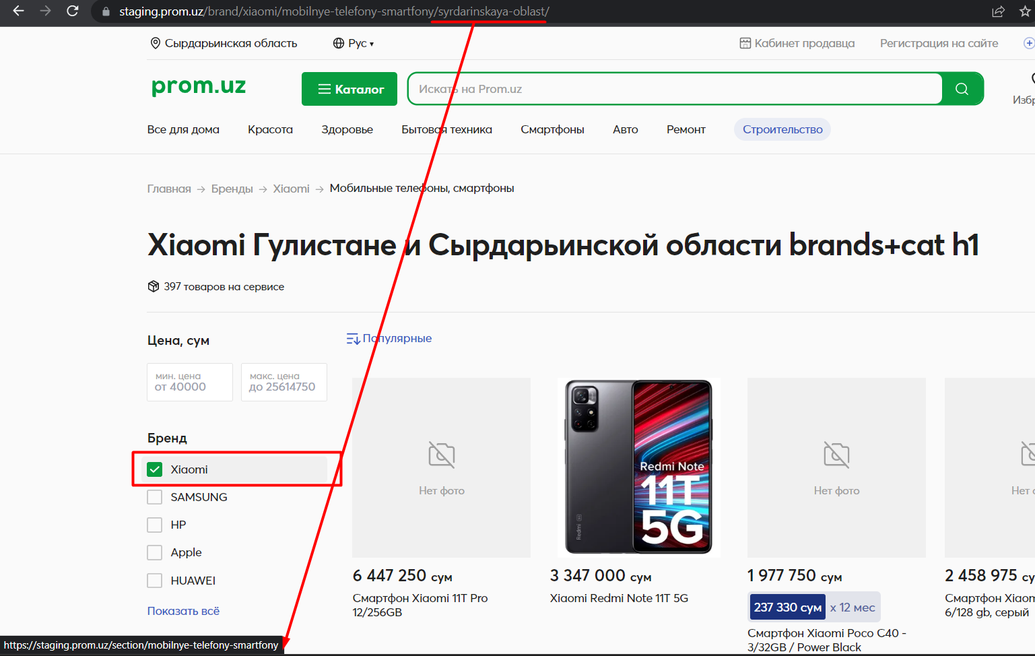Click the 237 330 сум installment badge
Image resolution: width=1035 pixels, height=656 pixels.
coord(788,608)
